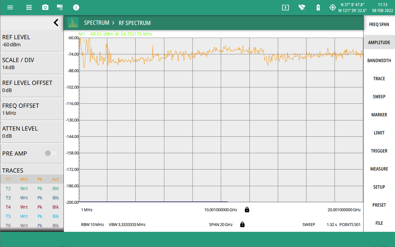395x247 pixels.
Task: Toggle the center frequency lock icon
Action: 247,210
